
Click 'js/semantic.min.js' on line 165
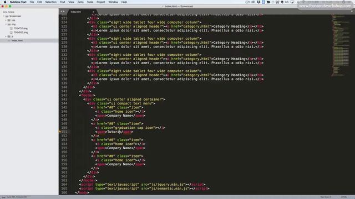(x=170, y=188)
